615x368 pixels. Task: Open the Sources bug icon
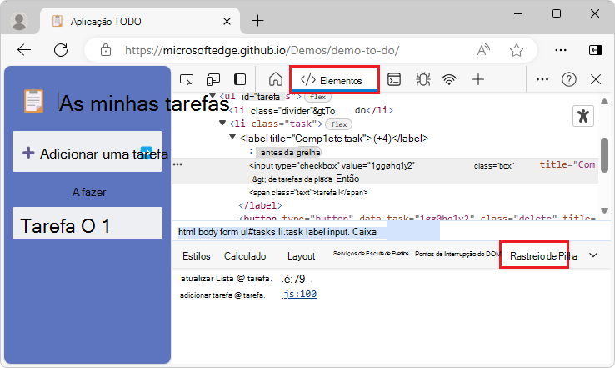[x=422, y=79]
